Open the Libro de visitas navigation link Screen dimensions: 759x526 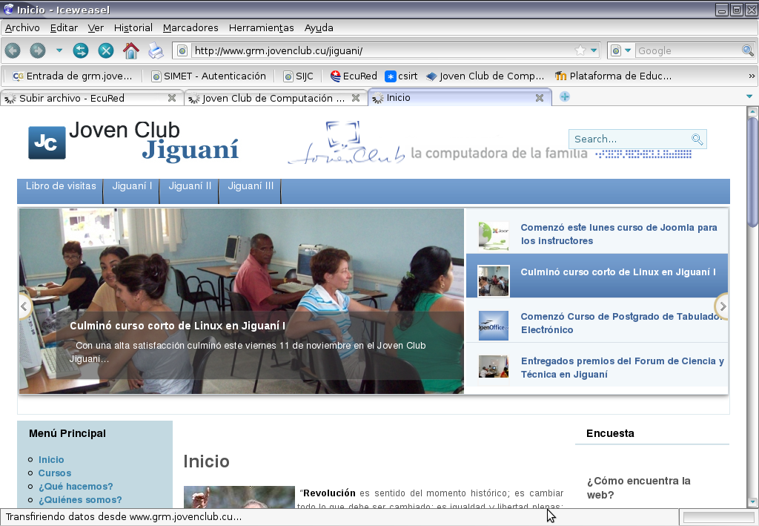61,186
